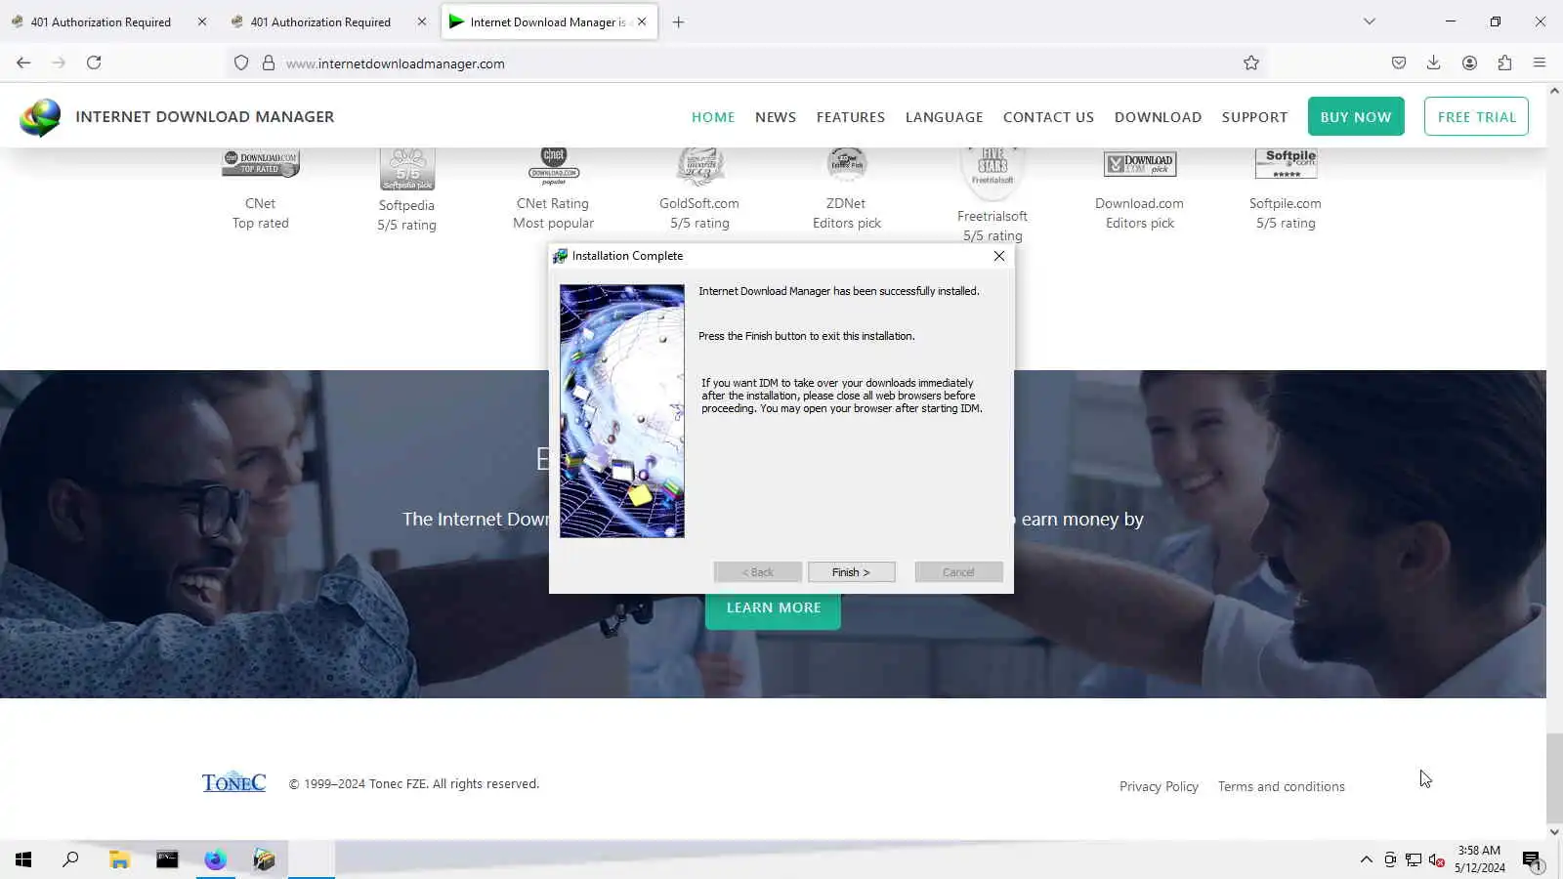Click the browser back arrow

tap(23, 63)
